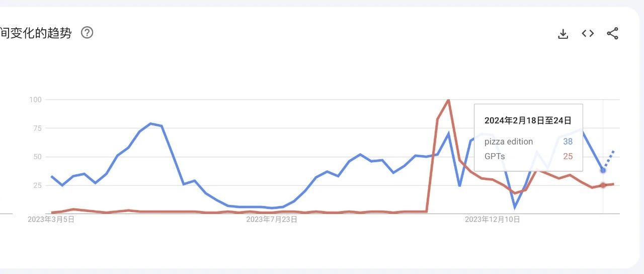The image size is (644, 274).
Task: Click the red GPTs data point
Action: [x=603, y=185]
